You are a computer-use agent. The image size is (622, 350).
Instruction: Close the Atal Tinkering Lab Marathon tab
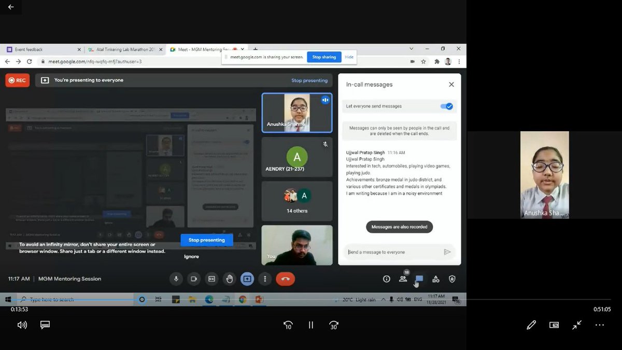[x=161, y=50]
